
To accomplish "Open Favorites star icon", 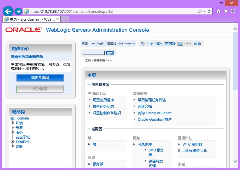I will point(226,11).
